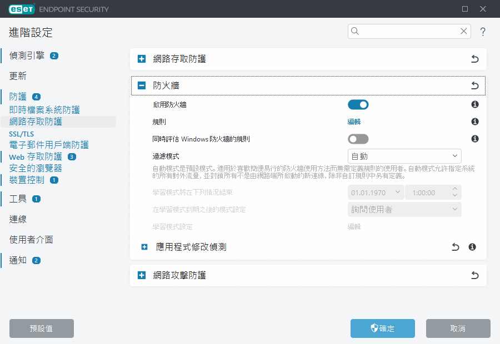Show info for 規則 setting

[x=475, y=122]
